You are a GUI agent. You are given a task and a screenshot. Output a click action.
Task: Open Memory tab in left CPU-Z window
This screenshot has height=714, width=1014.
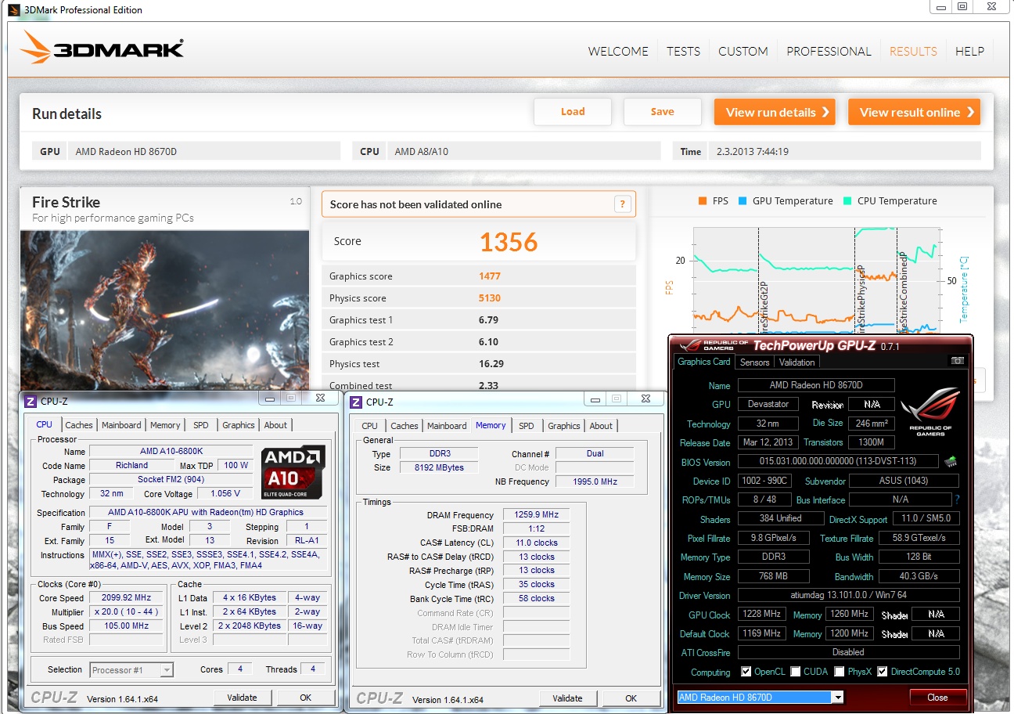point(165,425)
